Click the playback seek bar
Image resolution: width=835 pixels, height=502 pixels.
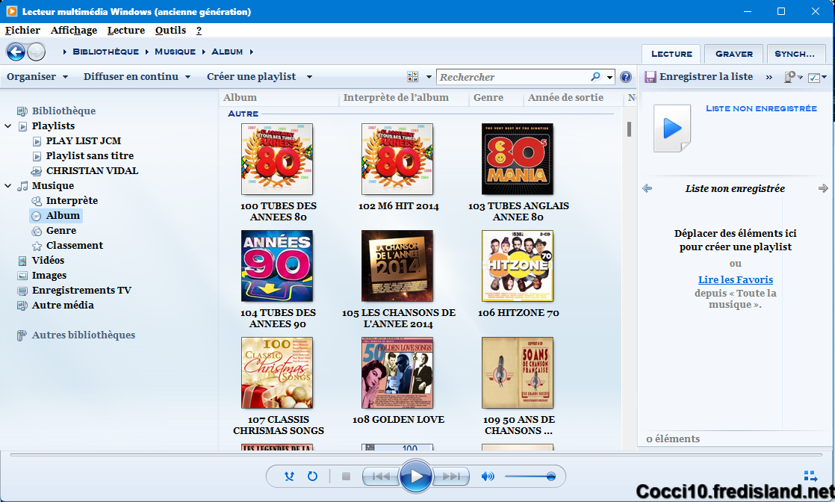[x=416, y=455]
